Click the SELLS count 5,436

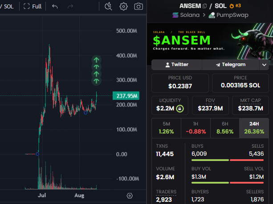pyautogui.click(x=256, y=154)
